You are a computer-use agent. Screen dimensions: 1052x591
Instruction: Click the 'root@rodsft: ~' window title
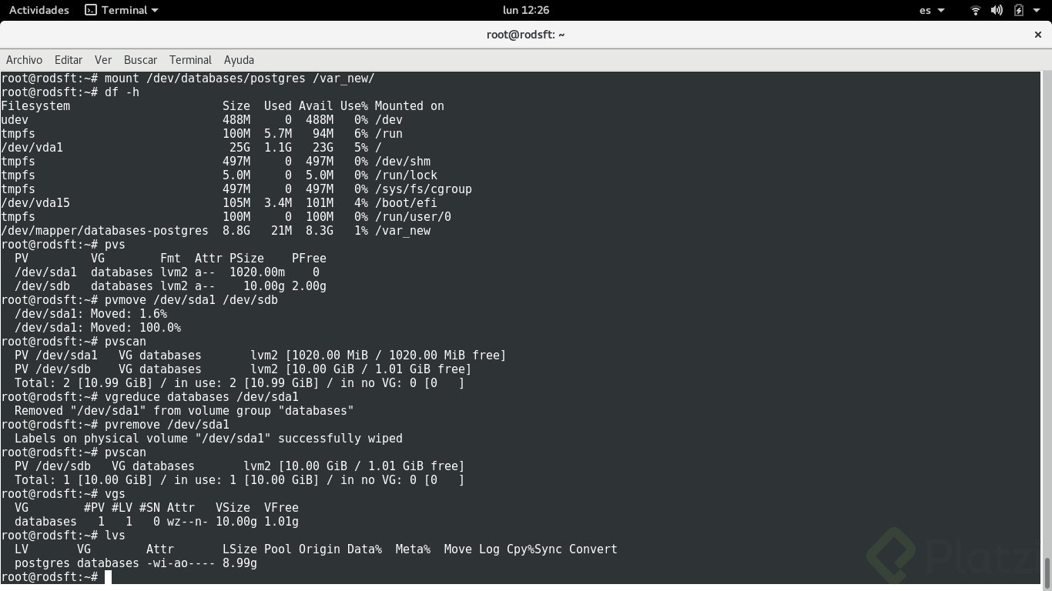526,35
